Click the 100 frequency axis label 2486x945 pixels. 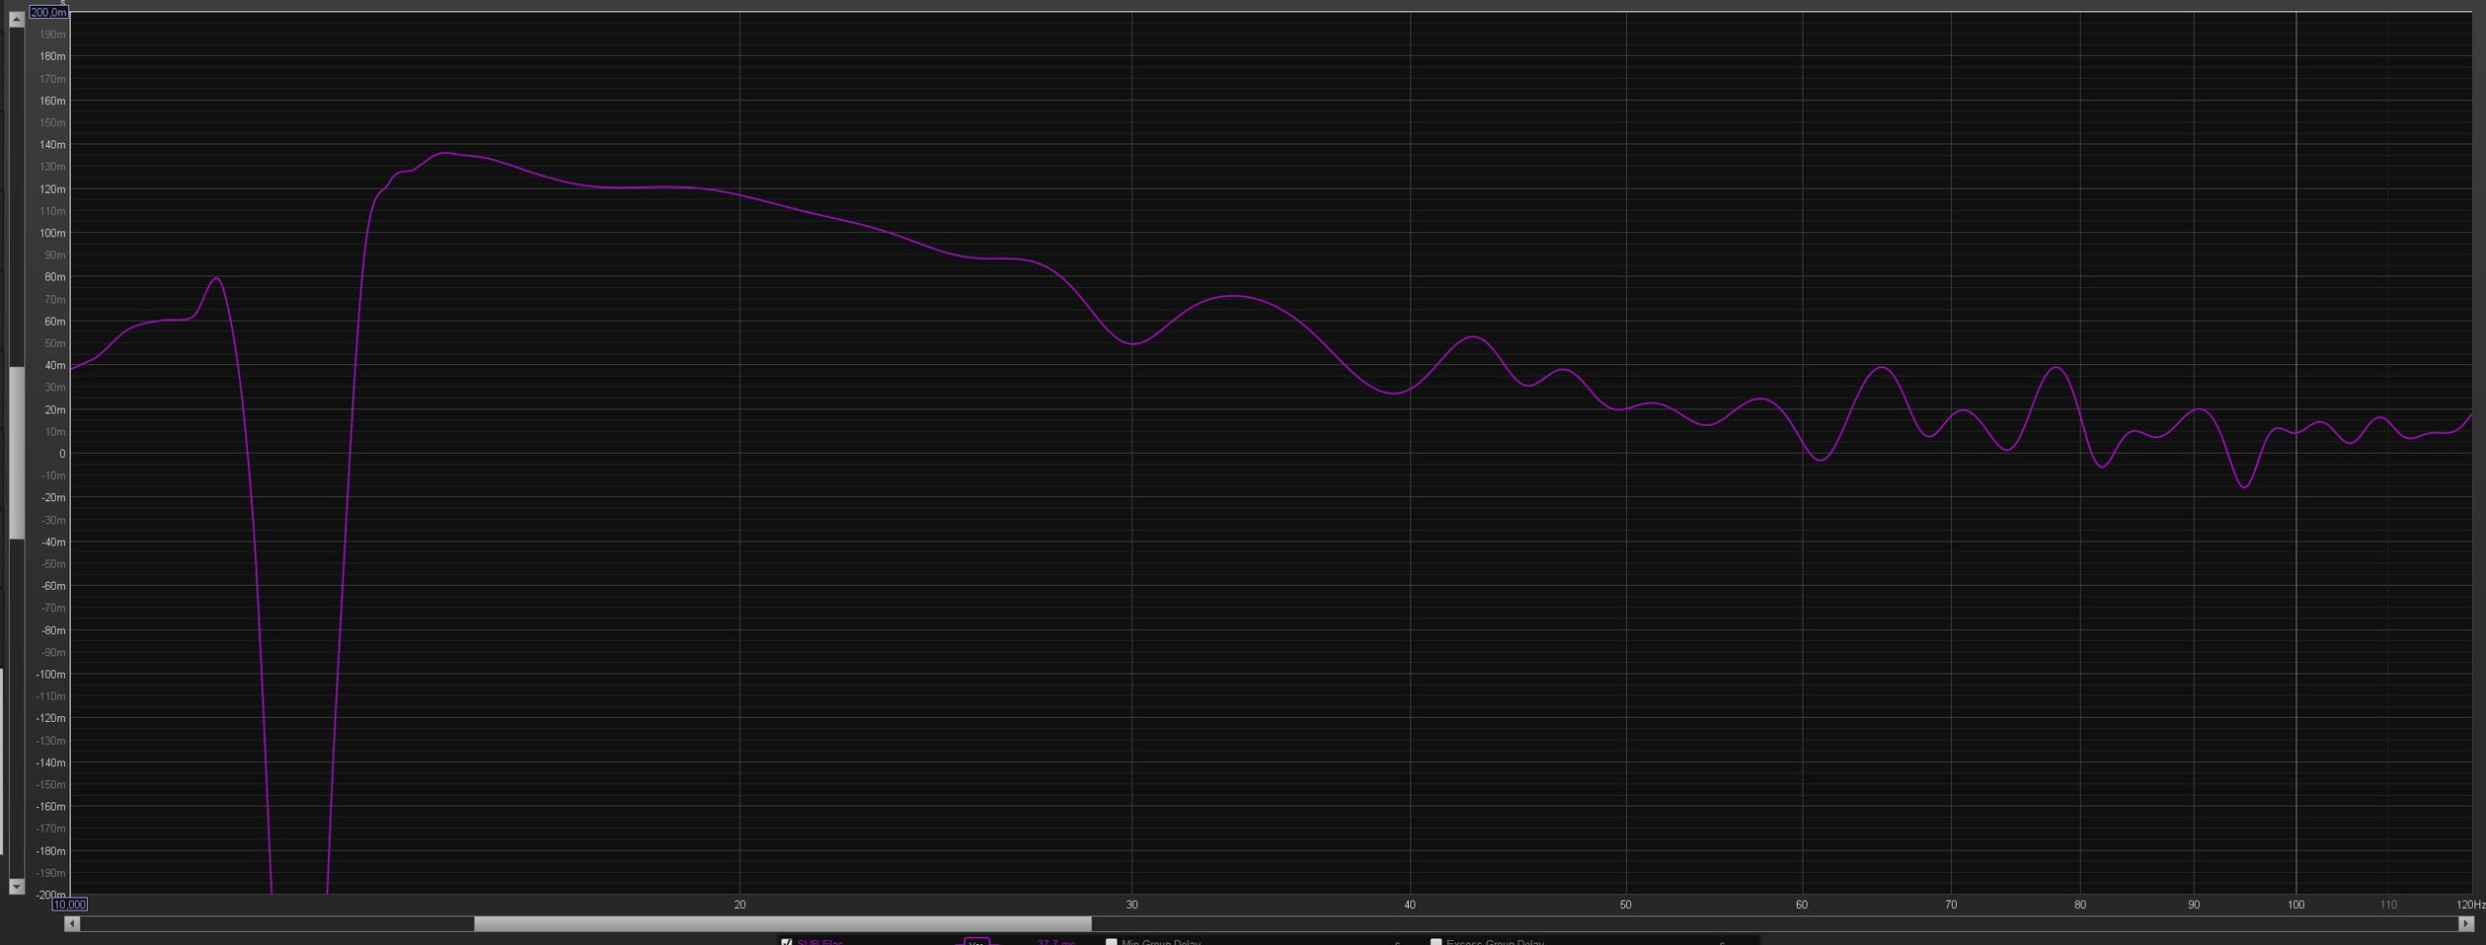[2296, 905]
